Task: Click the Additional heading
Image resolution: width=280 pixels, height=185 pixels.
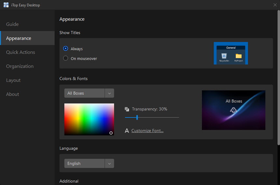Action: click(69, 181)
